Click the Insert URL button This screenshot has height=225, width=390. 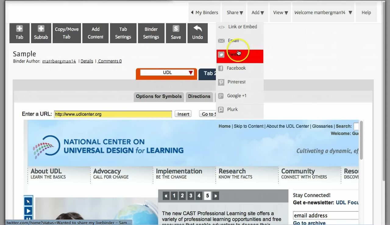click(183, 114)
